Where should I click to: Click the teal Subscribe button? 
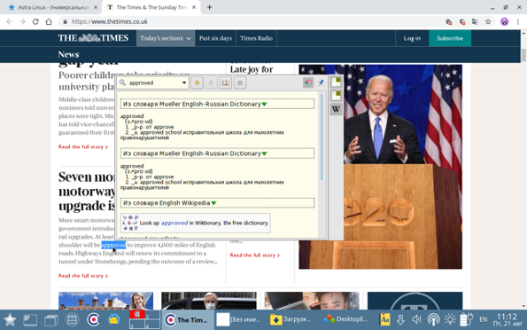[450, 38]
